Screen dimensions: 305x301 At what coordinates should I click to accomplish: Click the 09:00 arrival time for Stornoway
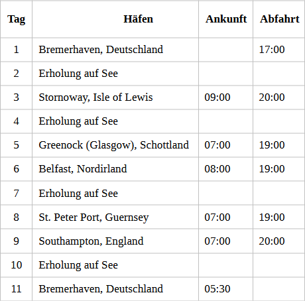pos(217,97)
